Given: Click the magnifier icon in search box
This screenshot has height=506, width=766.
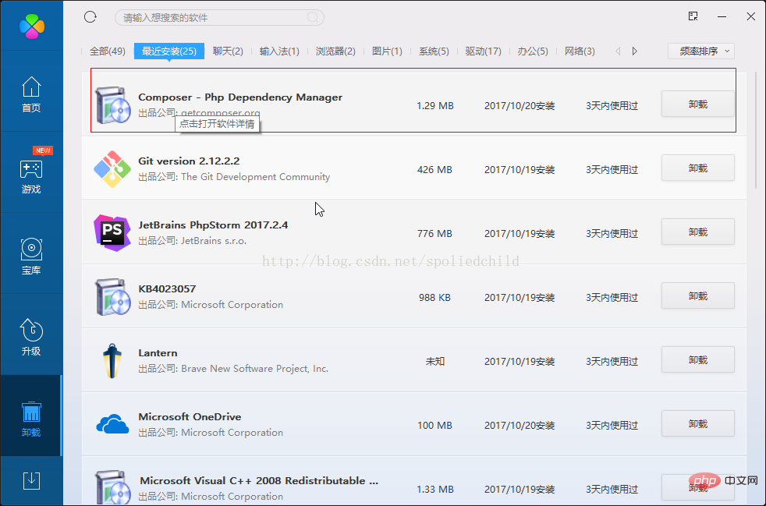Looking at the screenshot, I should tap(313, 18).
